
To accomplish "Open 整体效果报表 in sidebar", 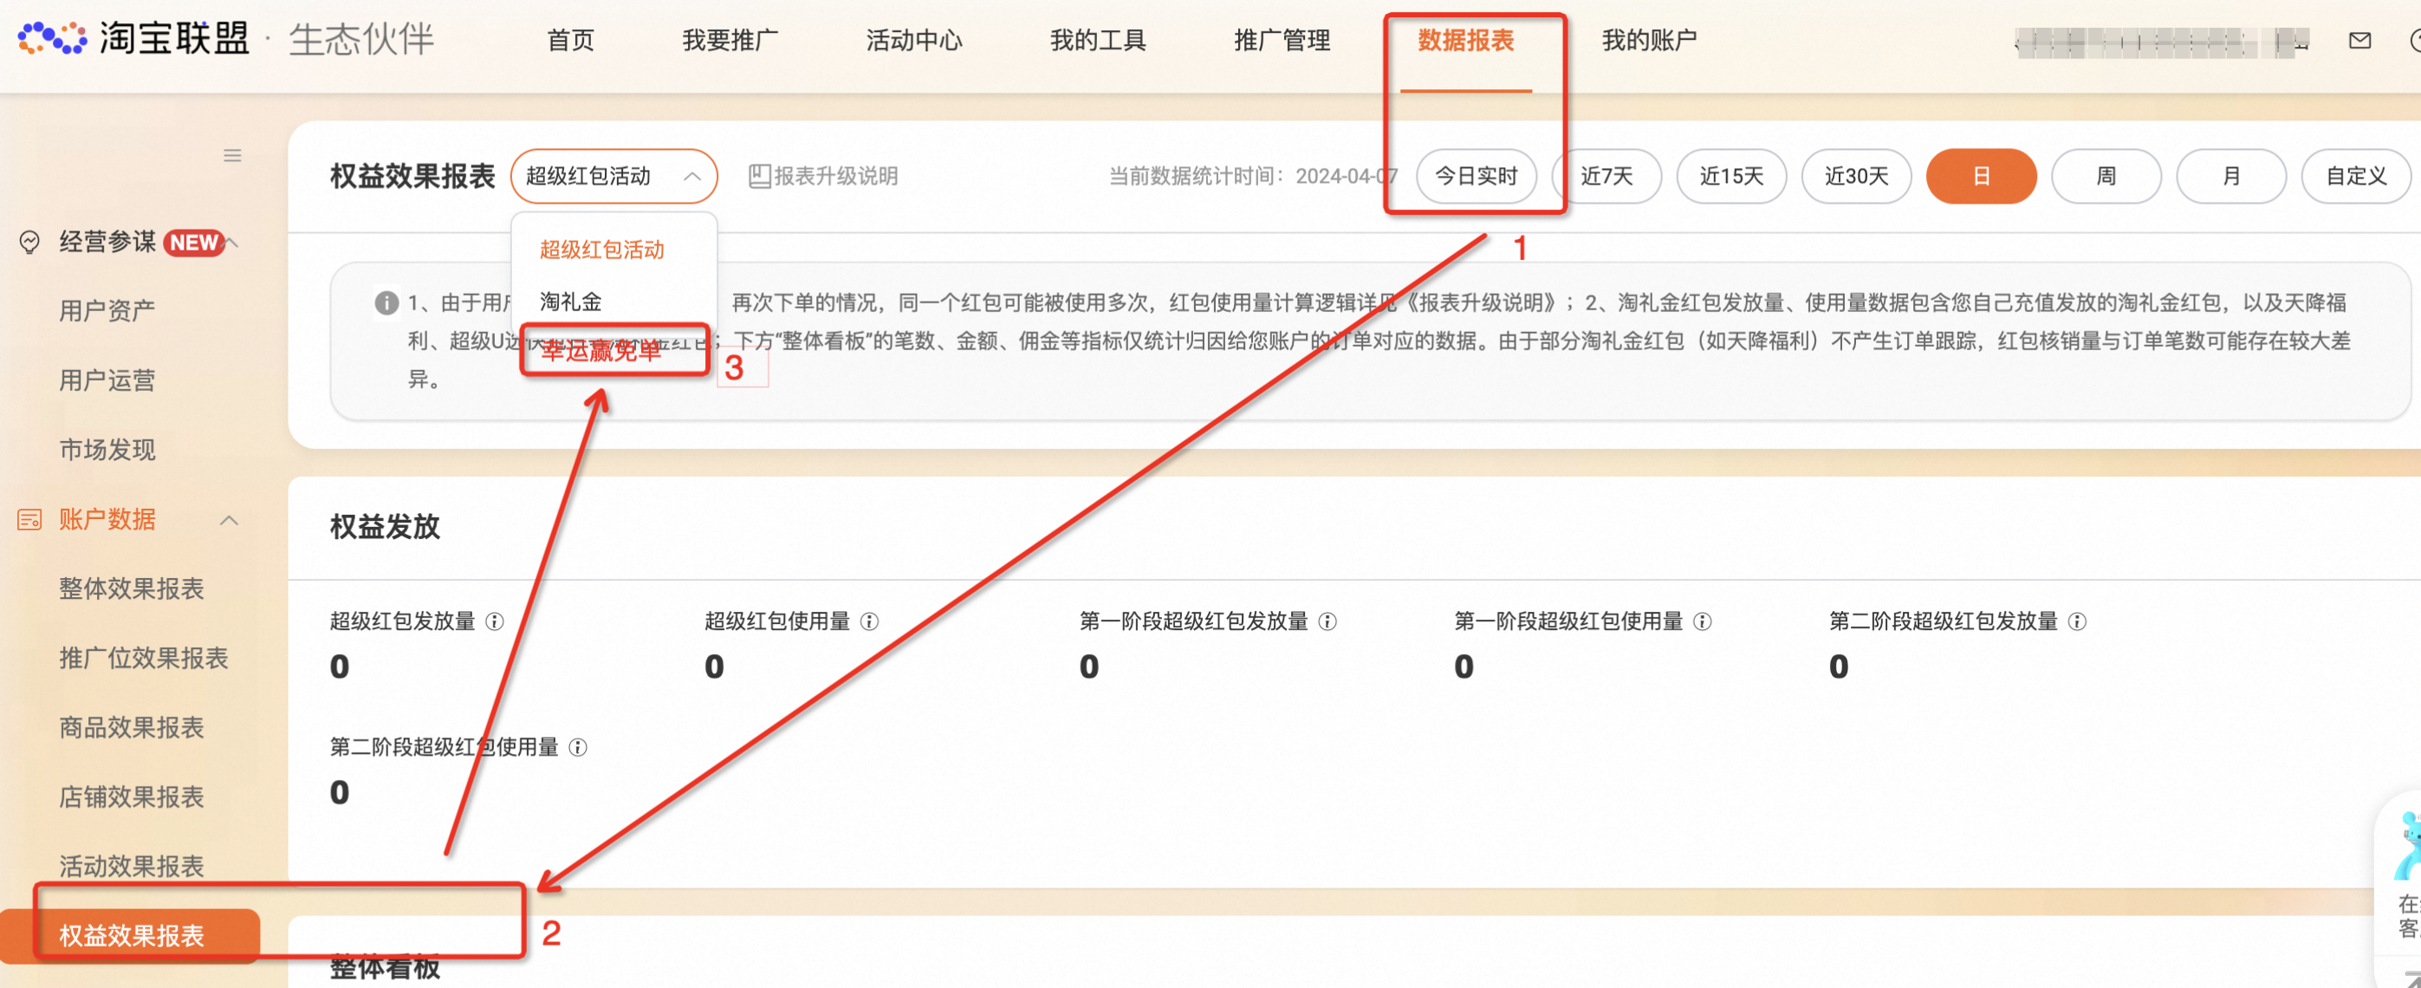I will point(132,588).
